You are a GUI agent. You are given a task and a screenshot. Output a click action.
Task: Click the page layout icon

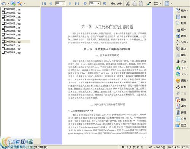click(x=167, y=3)
